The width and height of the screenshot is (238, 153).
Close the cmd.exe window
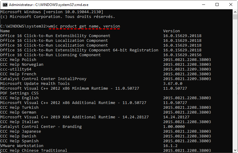(x=231, y=5)
